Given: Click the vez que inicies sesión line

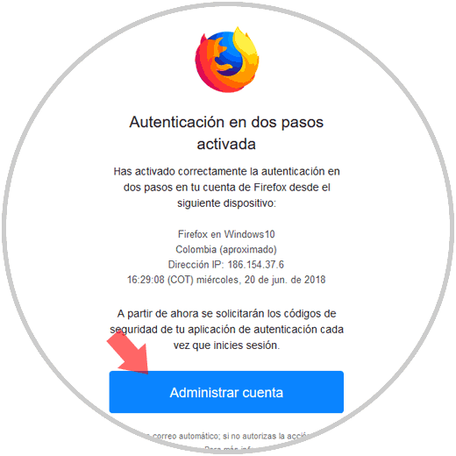Looking at the screenshot, I should (226, 346).
